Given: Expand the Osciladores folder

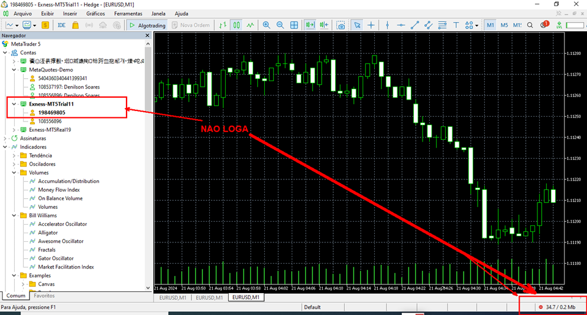Looking at the screenshot, I should tap(14, 164).
